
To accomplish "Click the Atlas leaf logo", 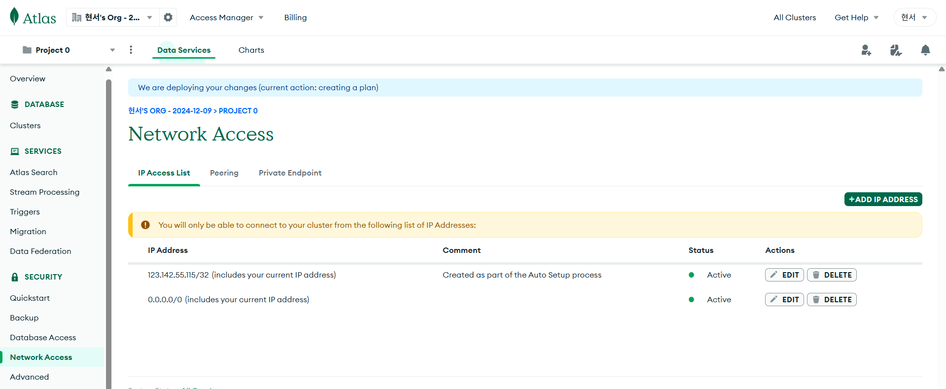I will (x=14, y=17).
